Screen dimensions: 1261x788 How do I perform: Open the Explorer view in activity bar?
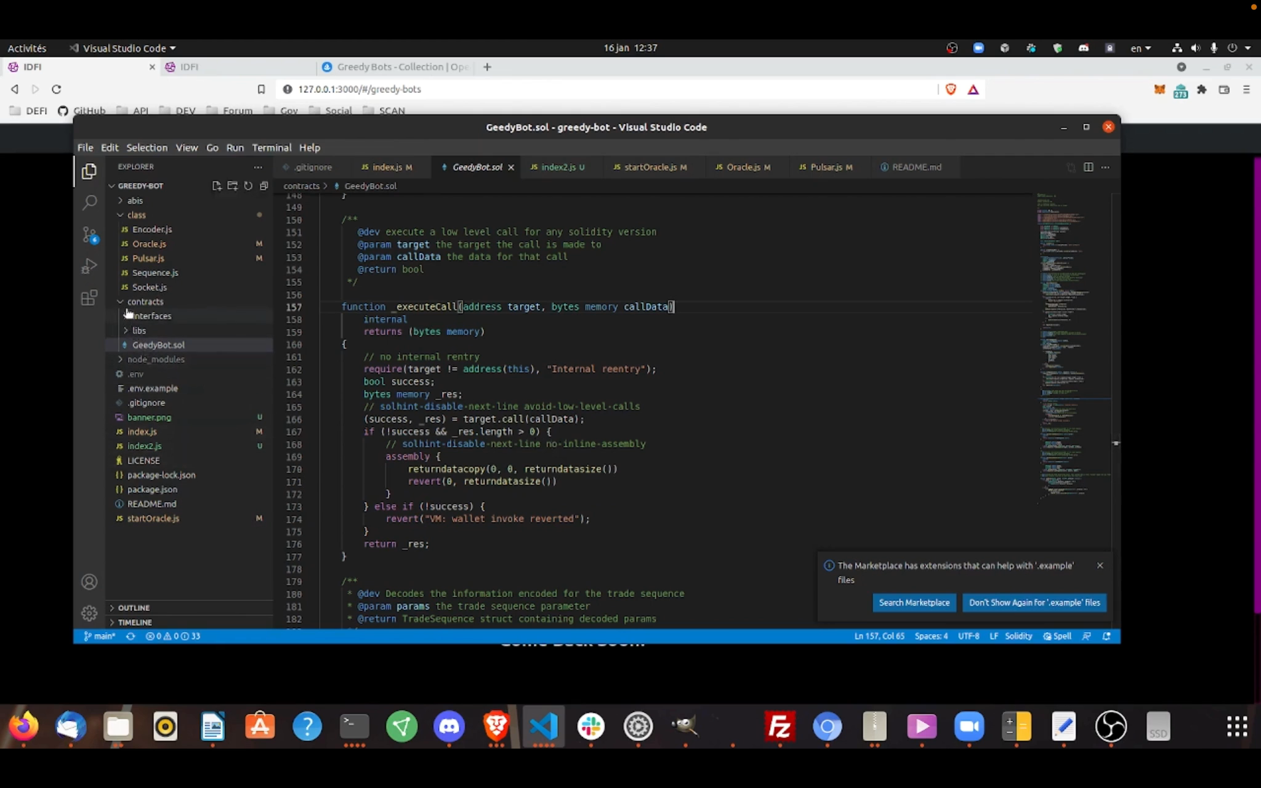(x=89, y=171)
